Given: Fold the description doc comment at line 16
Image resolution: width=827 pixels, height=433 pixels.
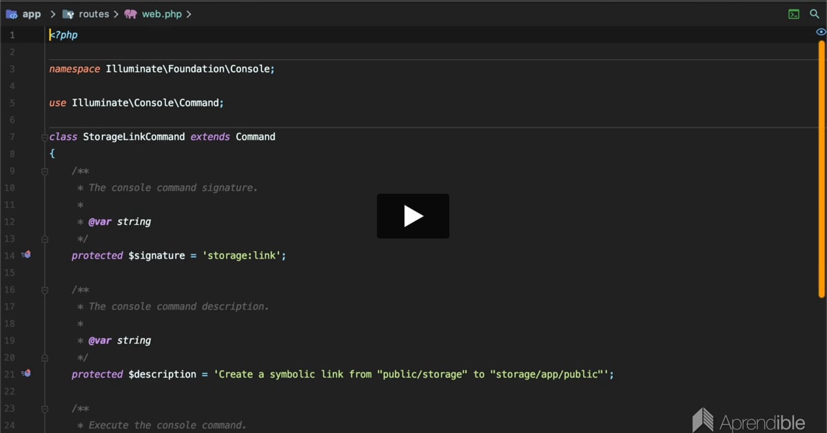Looking at the screenshot, I should click(x=45, y=290).
